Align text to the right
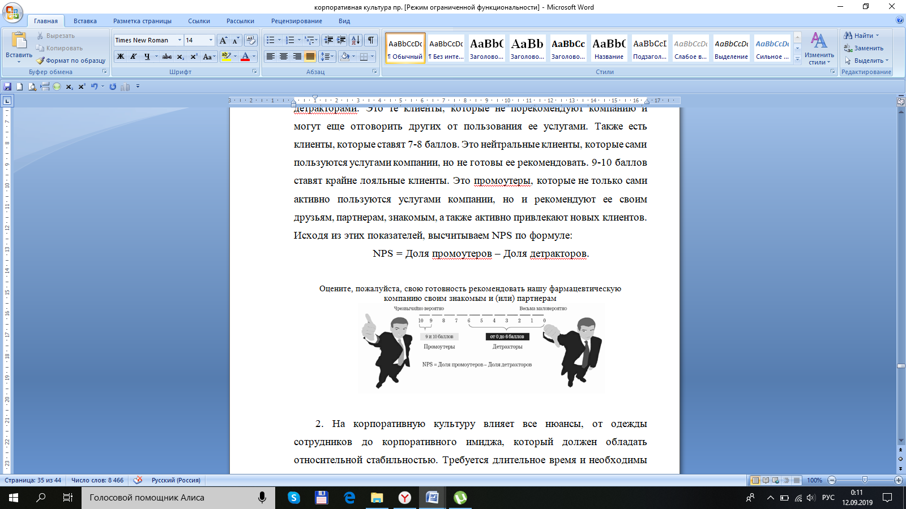The image size is (906, 509). (x=297, y=57)
